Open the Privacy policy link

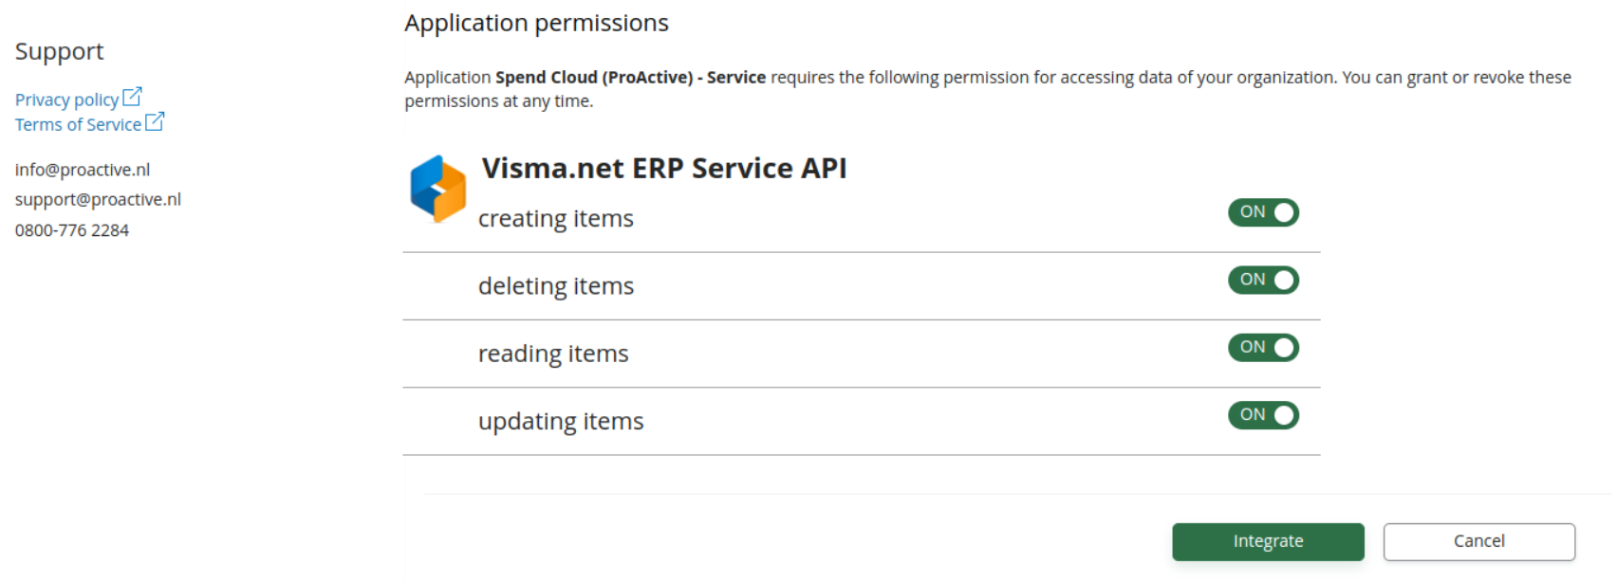click(67, 100)
